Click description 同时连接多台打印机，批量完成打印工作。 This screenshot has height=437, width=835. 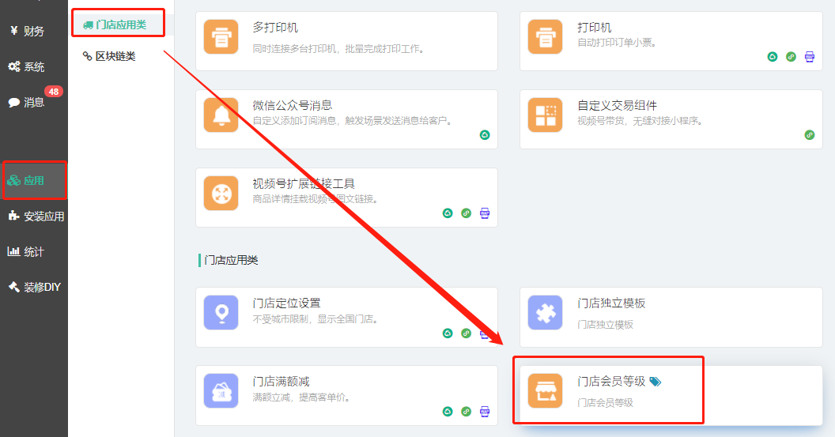(338, 49)
